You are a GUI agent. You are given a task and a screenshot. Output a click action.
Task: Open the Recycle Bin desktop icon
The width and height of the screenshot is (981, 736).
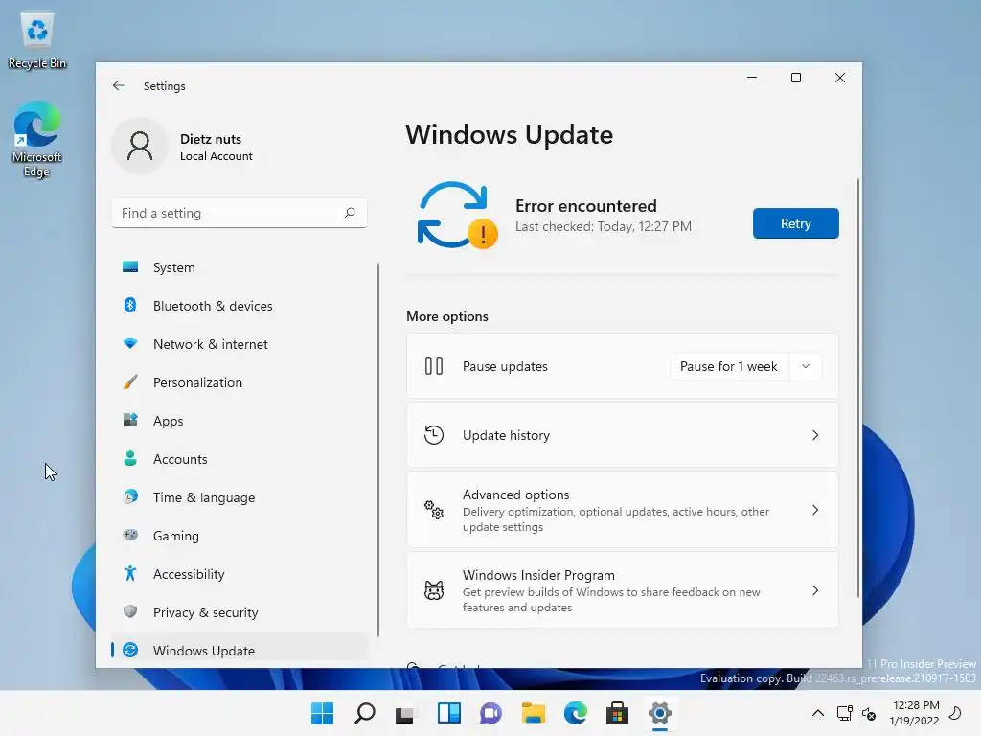[x=37, y=39]
